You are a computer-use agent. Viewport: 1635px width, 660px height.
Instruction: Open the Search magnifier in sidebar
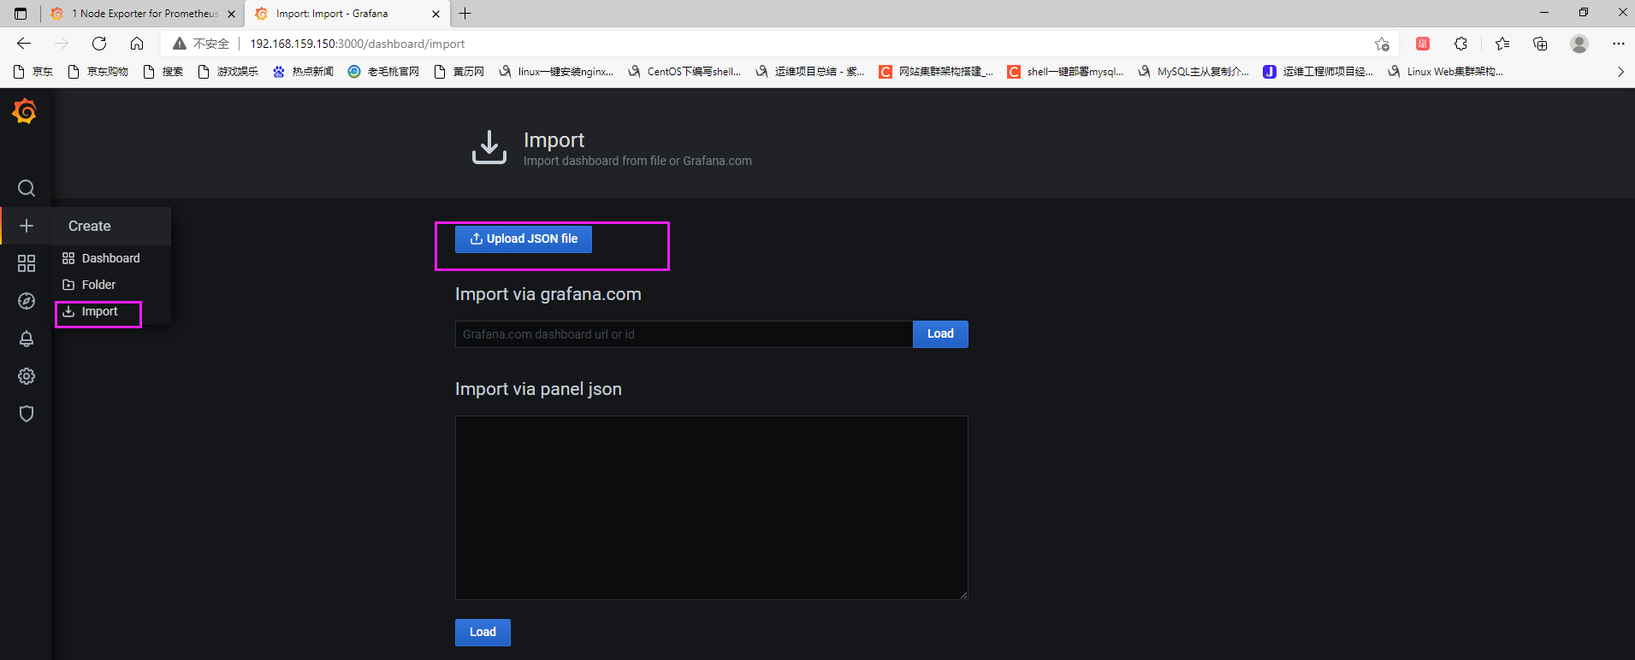coord(27,188)
